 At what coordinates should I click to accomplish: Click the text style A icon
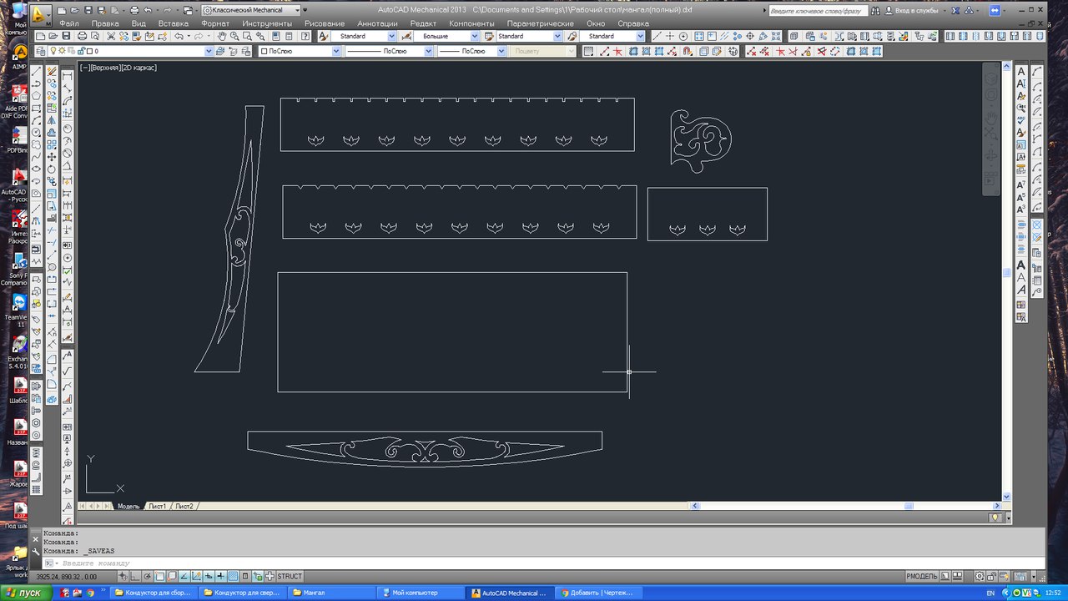pos(324,37)
